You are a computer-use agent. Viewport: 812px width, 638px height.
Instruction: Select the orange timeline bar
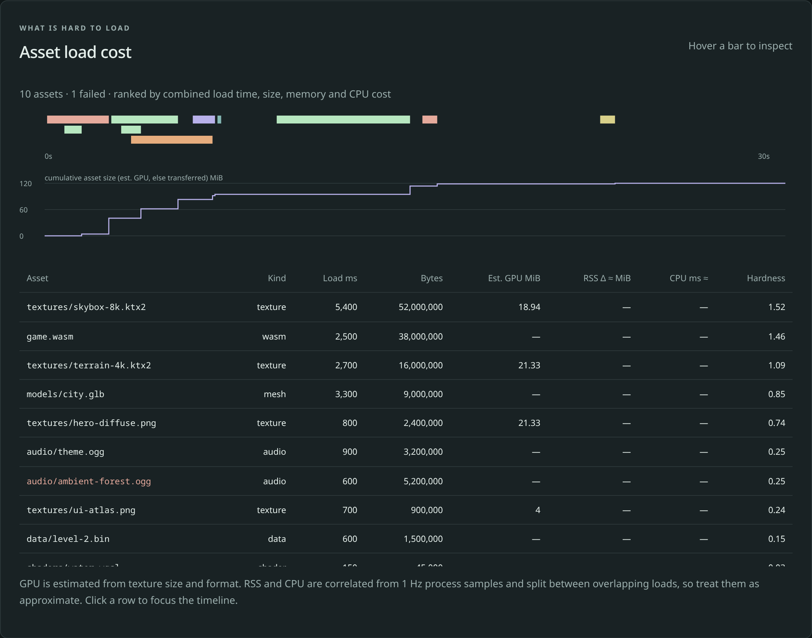pos(172,140)
